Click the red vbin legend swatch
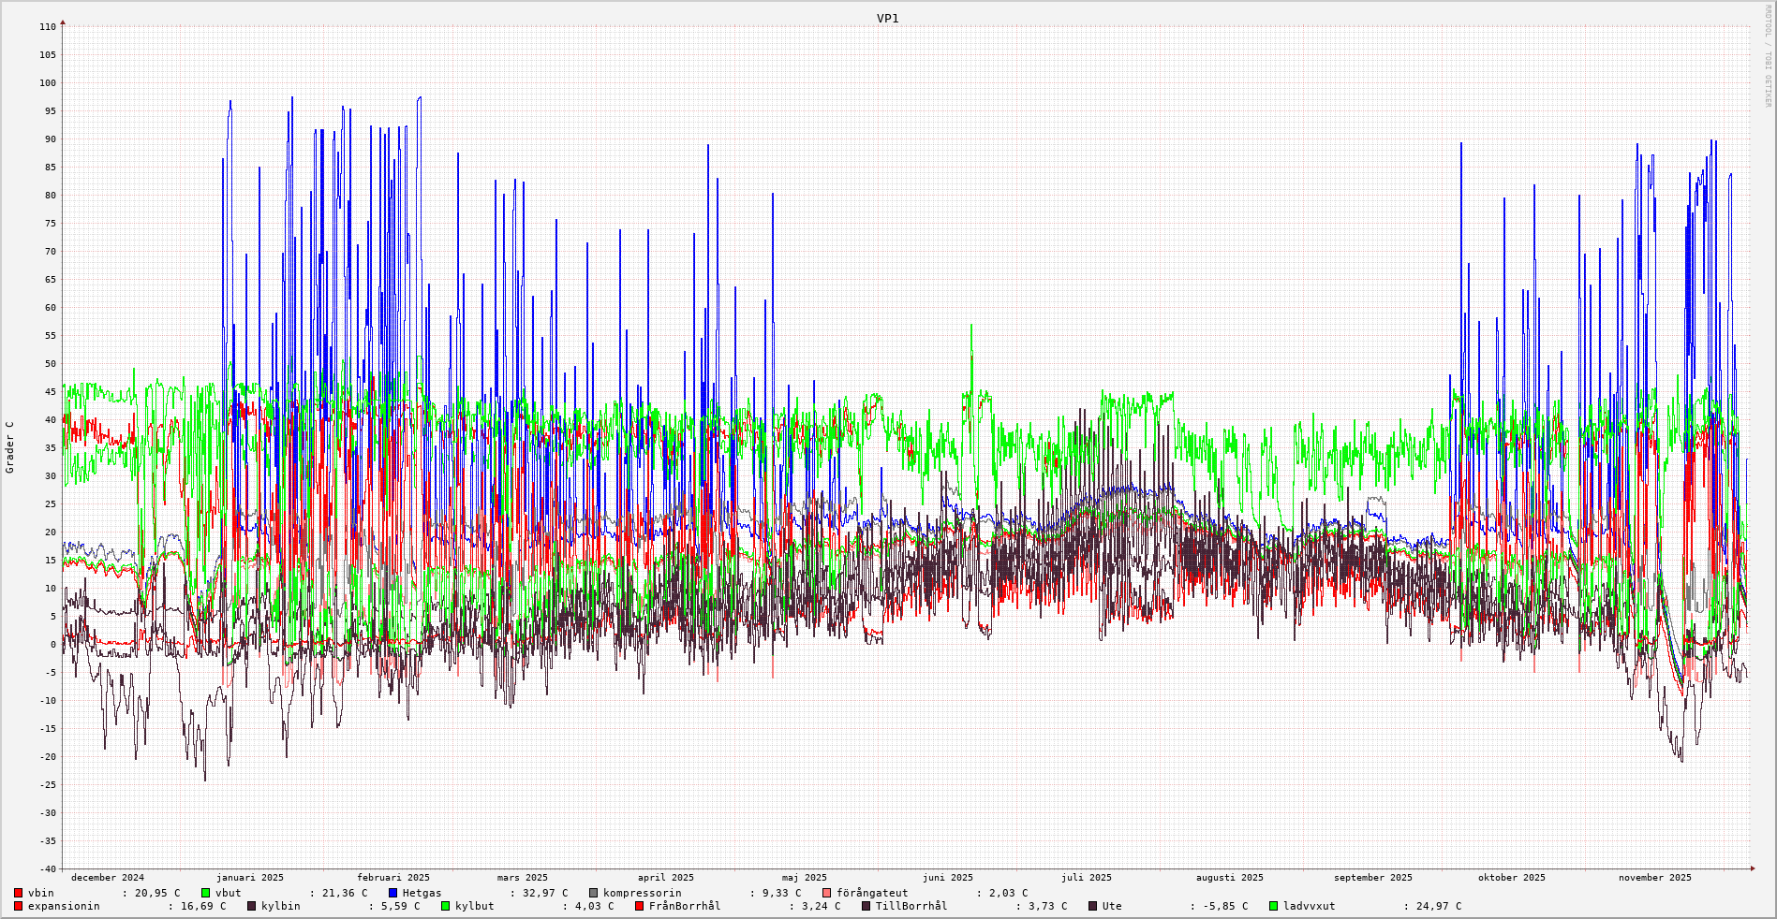This screenshot has height=919, width=1777. 18,893
